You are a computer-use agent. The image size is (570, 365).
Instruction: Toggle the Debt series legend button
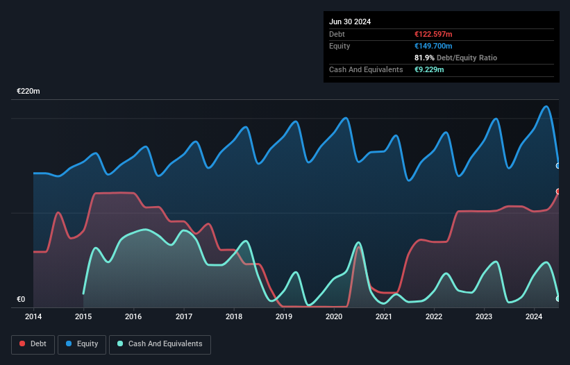(x=33, y=344)
